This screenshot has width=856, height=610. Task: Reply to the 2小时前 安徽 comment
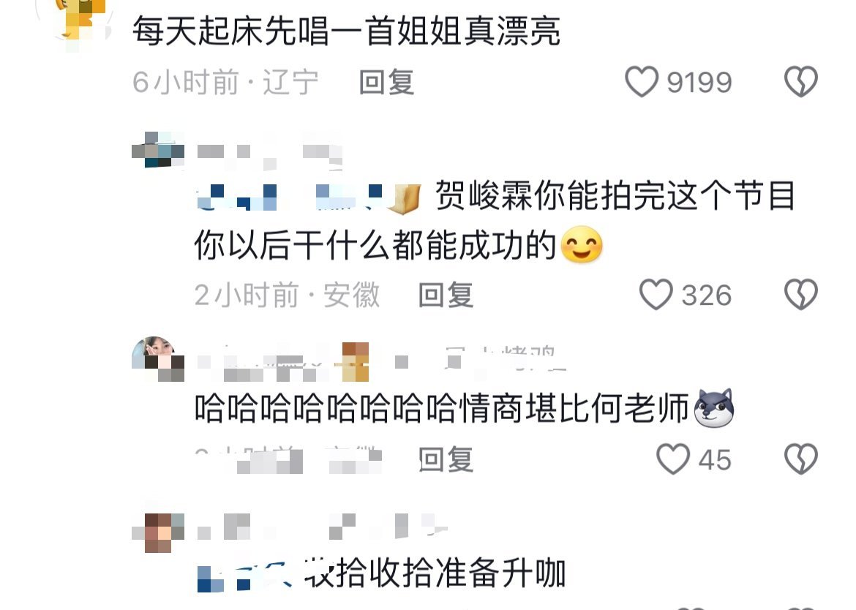446,295
